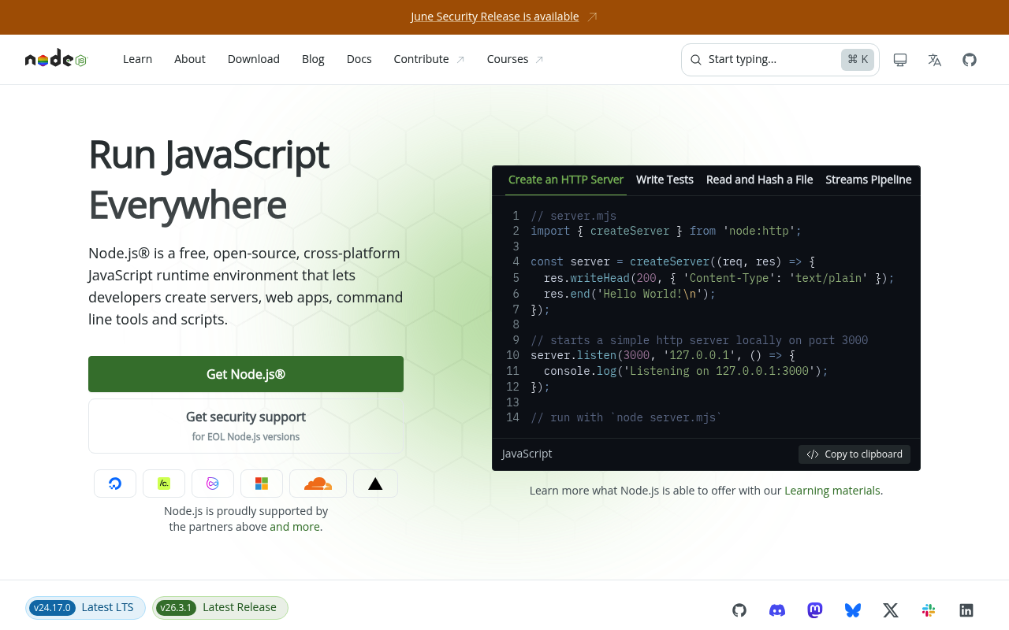Click 'Get security support' for EOL versions
This screenshot has height=630, width=1009.
pyautogui.click(x=246, y=426)
